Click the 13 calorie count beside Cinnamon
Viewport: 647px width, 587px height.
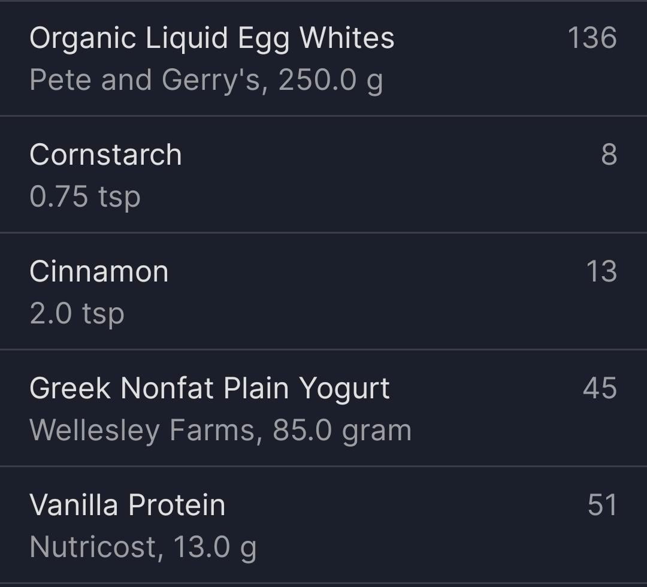pyautogui.click(x=601, y=271)
